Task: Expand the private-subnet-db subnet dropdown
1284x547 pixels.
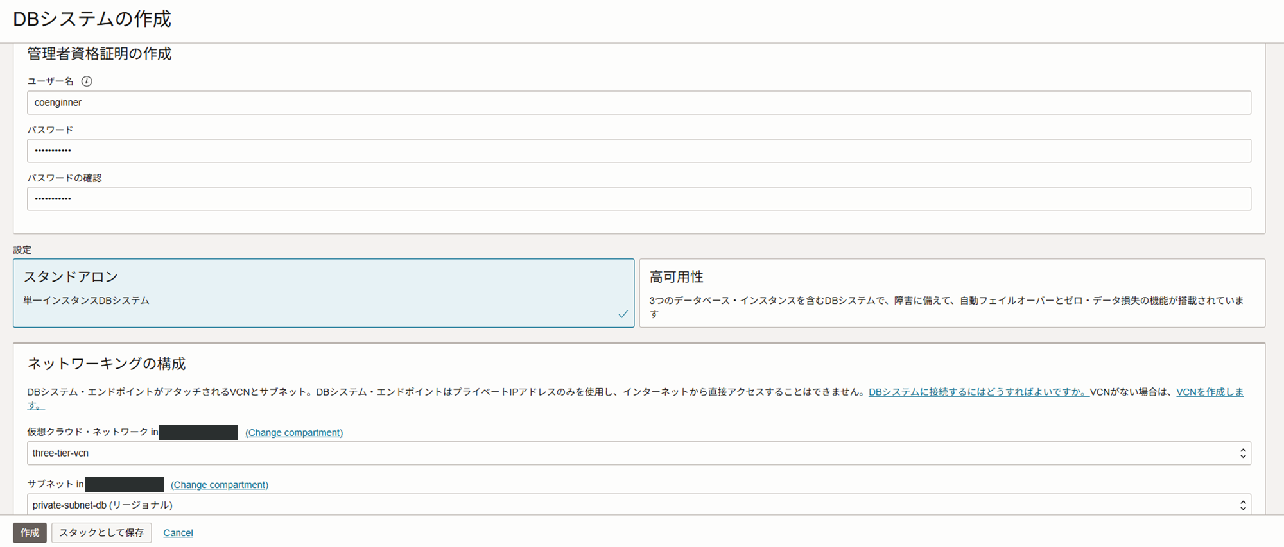Action: pos(639,505)
